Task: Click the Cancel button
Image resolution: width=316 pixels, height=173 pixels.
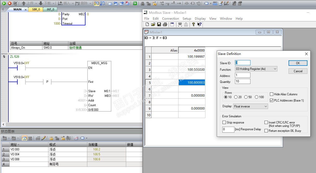Action: point(298,71)
